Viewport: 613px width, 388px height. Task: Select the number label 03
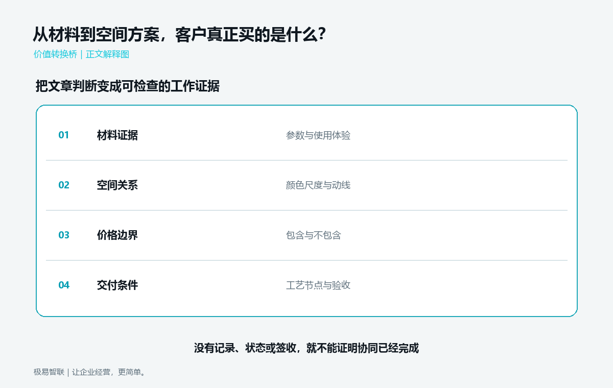coord(64,235)
